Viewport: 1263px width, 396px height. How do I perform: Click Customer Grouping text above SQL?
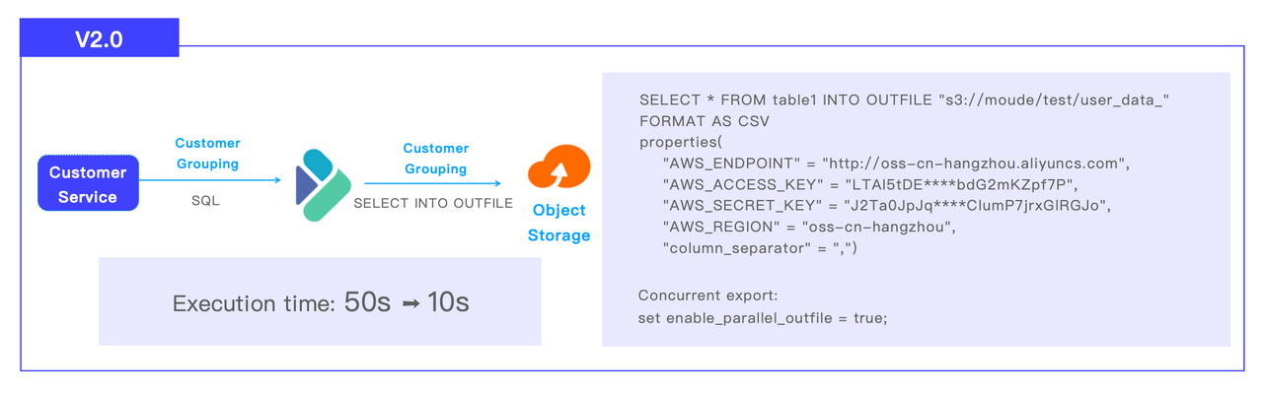(207, 154)
